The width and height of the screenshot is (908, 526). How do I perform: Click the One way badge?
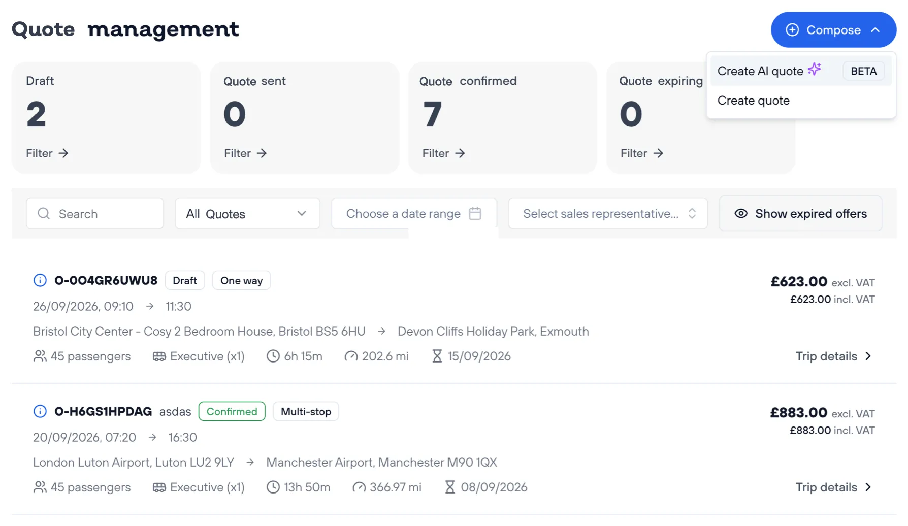tap(241, 280)
